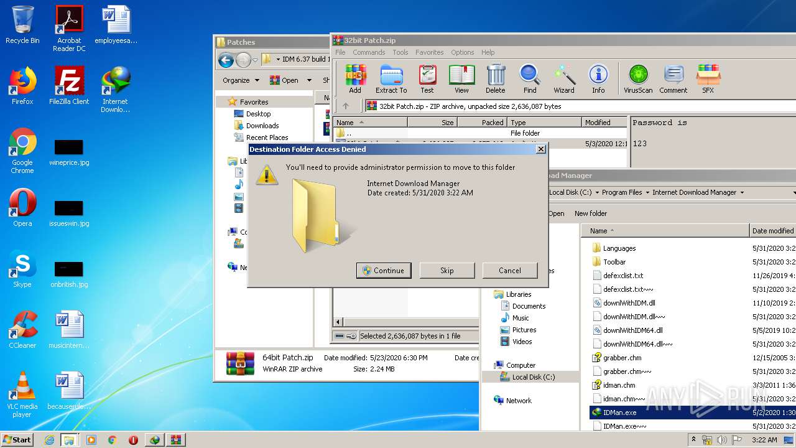This screenshot has height=448, width=796.
Task: Click the Opera icon in the taskbar
Action: tap(133, 440)
